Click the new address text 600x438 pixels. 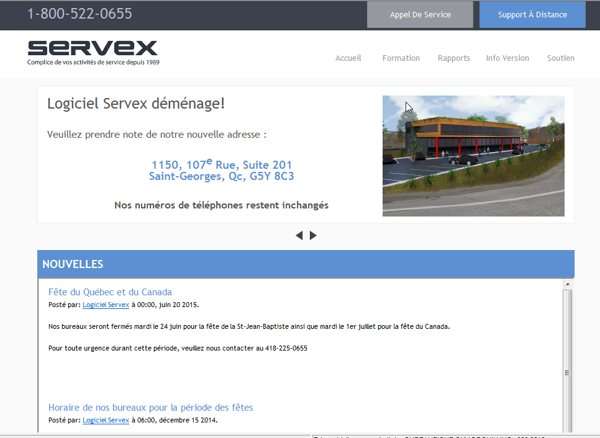click(222, 170)
